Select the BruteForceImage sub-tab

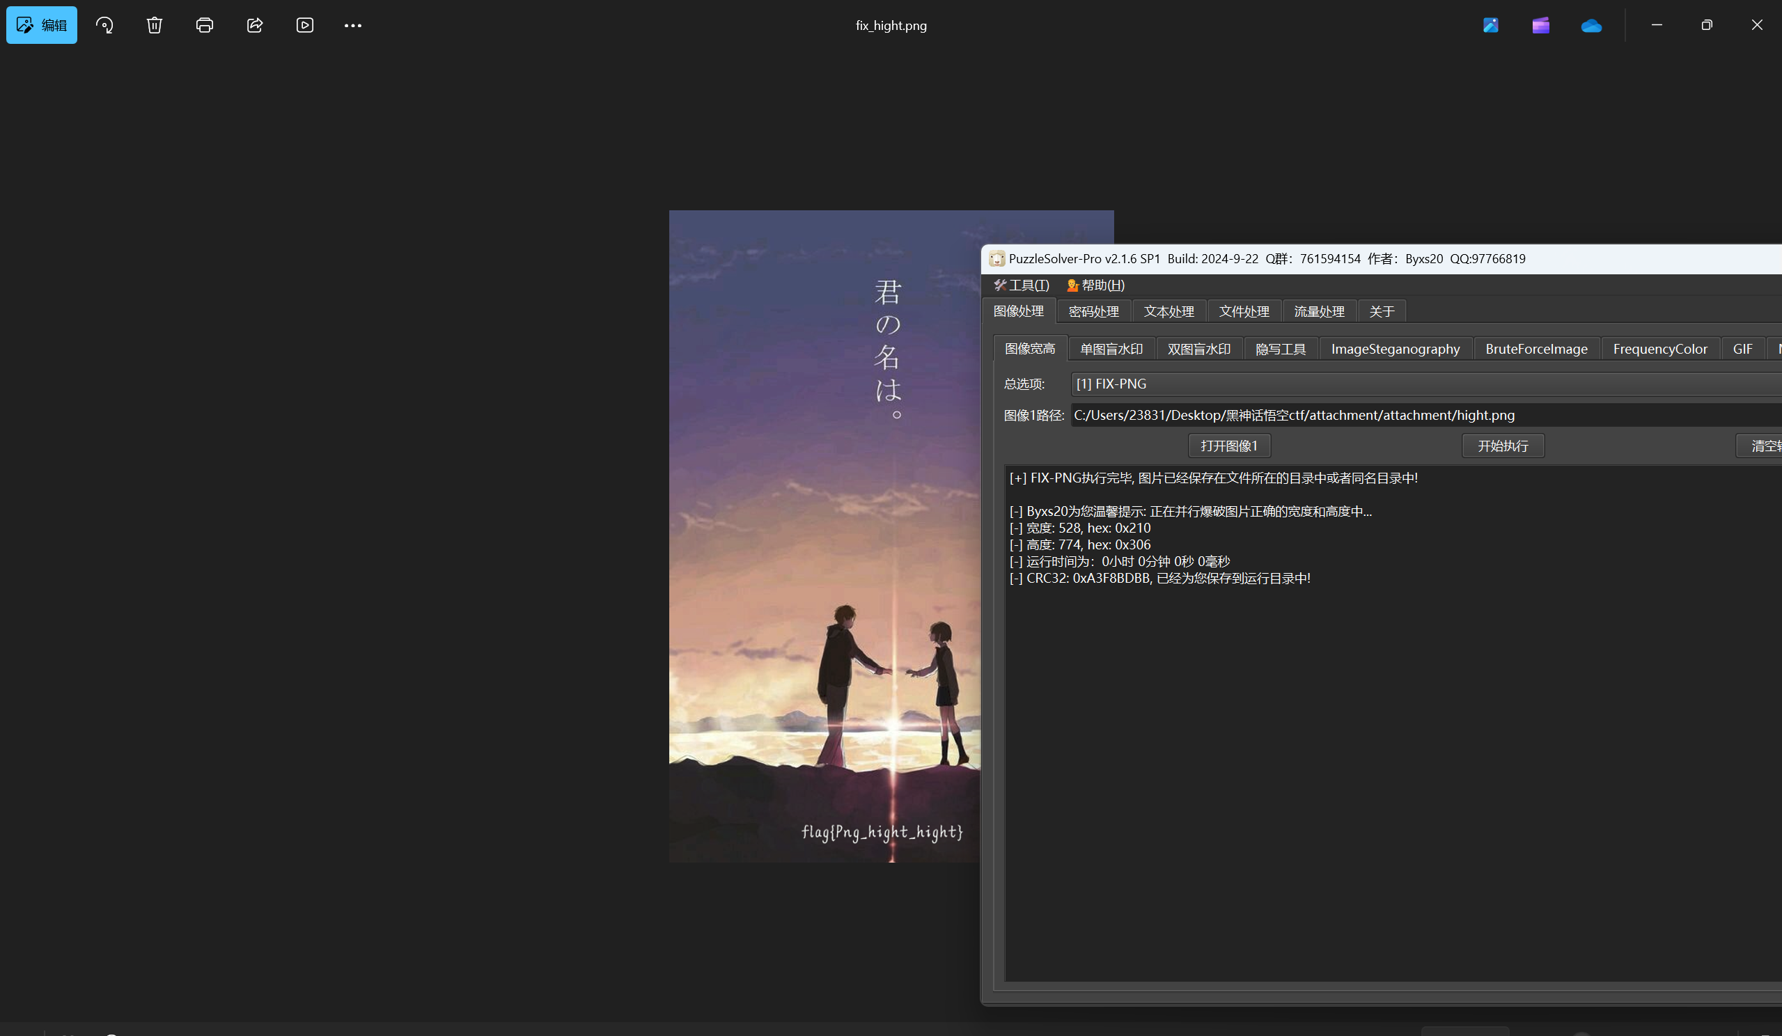pyautogui.click(x=1537, y=349)
